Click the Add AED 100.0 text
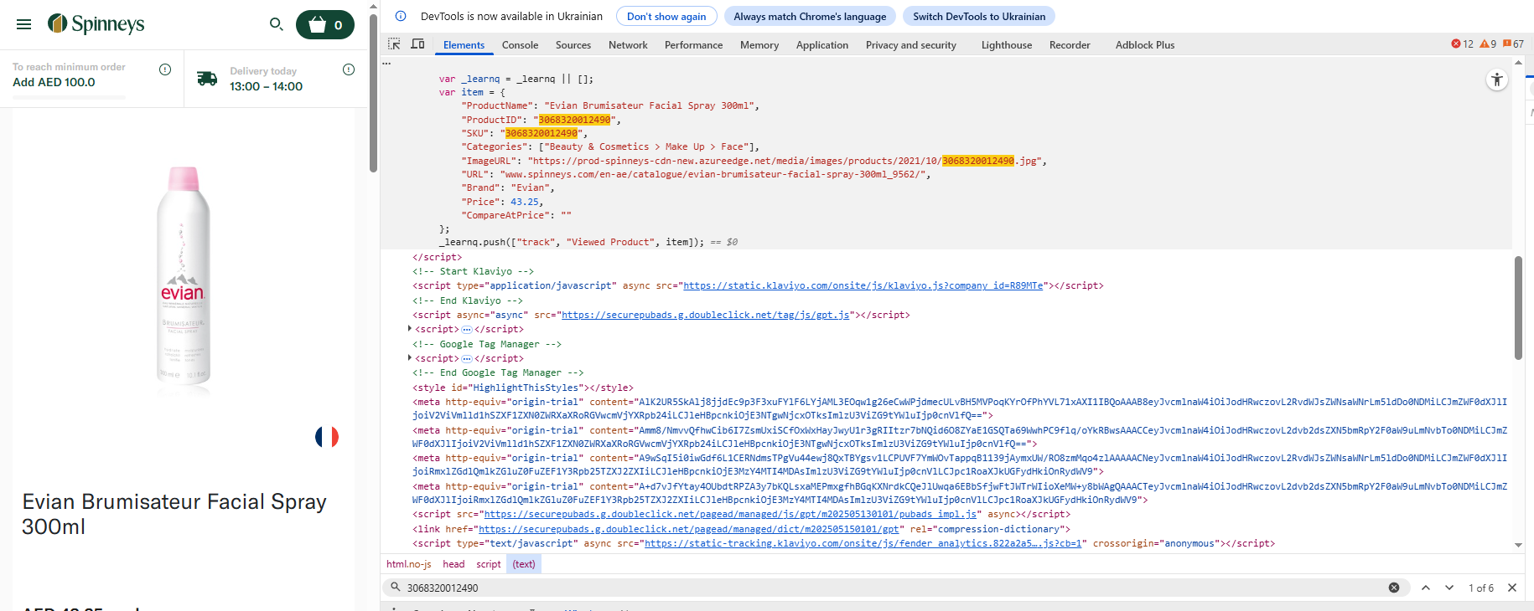 tap(54, 82)
